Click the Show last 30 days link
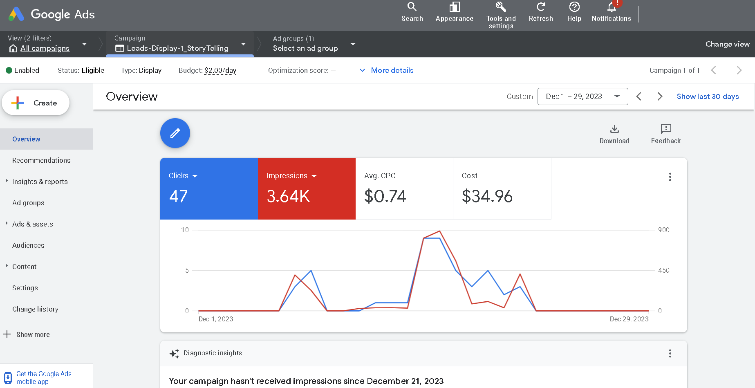 click(x=708, y=96)
